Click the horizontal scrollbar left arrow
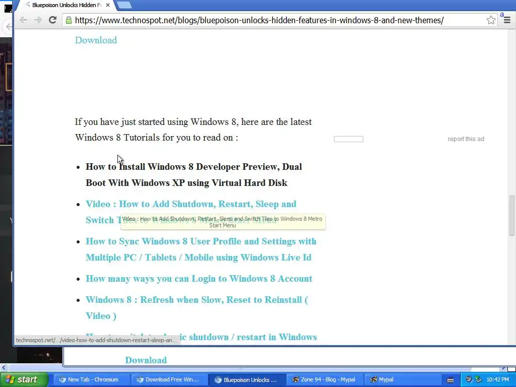 click(4, 368)
